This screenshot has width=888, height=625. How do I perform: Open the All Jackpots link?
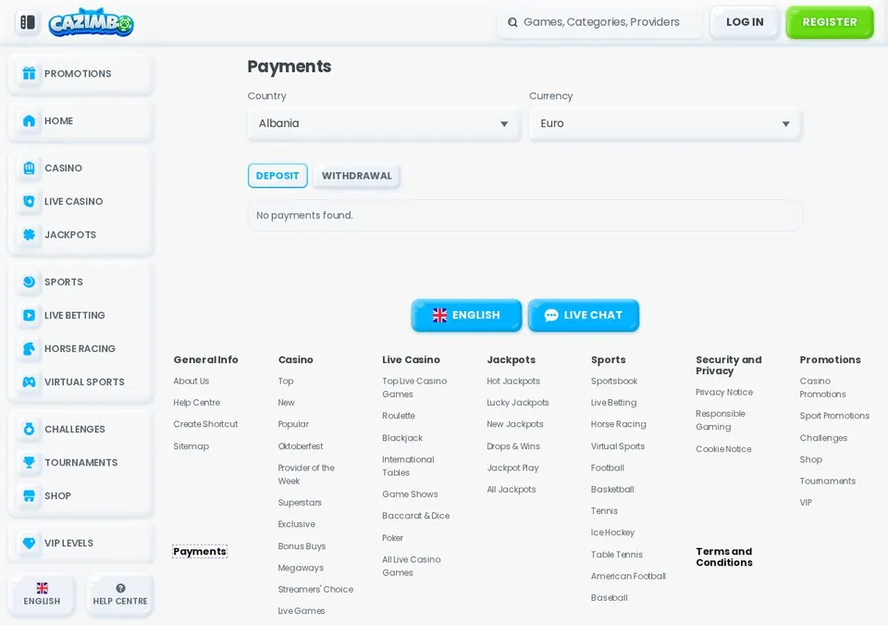click(512, 490)
